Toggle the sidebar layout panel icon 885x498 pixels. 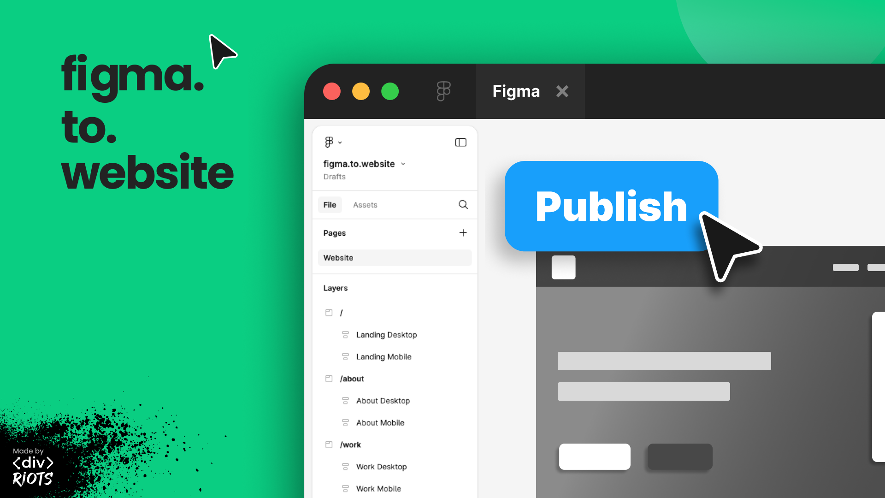point(461,142)
